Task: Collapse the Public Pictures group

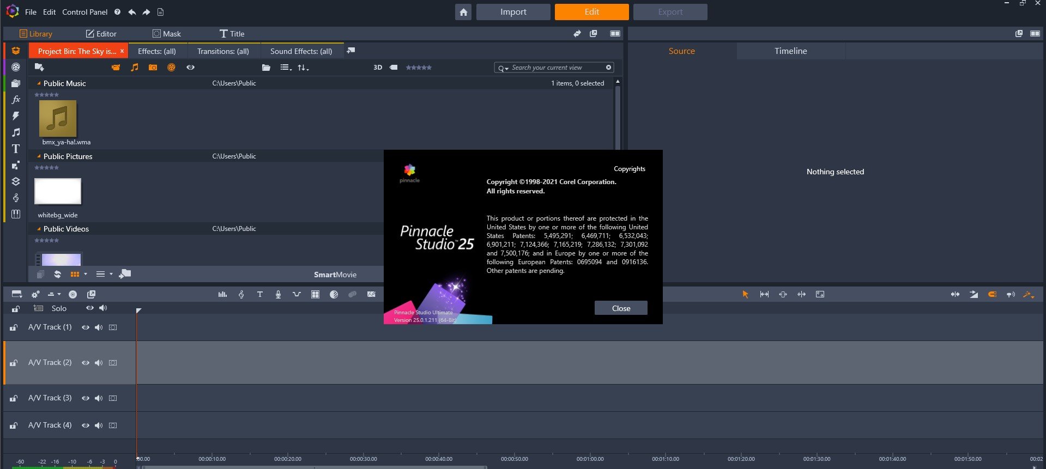Action: 39,156
